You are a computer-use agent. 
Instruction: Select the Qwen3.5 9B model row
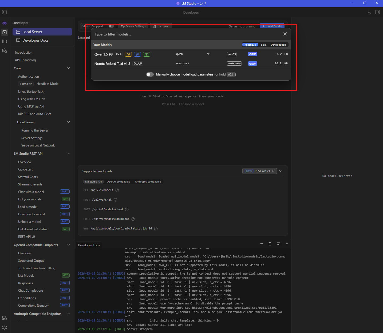pos(191,54)
